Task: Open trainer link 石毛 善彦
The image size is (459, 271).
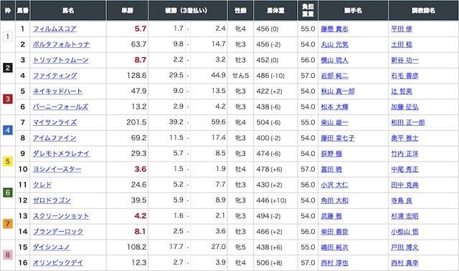Action: [x=404, y=76]
